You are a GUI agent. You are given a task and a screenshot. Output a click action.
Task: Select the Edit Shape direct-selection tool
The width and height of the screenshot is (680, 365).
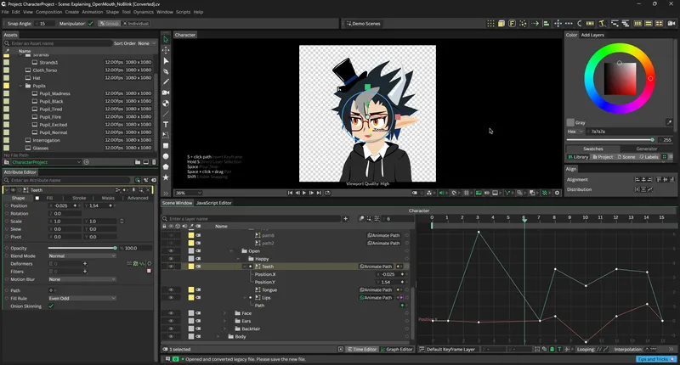point(166,60)
